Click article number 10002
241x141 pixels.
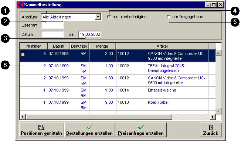123,66
